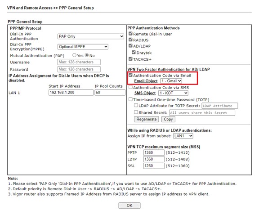The width and height of the screenshot is (259, 210).
Task: Click the 'VPN TCP maximum segment size (MSS)' heading
Action: coord(164,147)
